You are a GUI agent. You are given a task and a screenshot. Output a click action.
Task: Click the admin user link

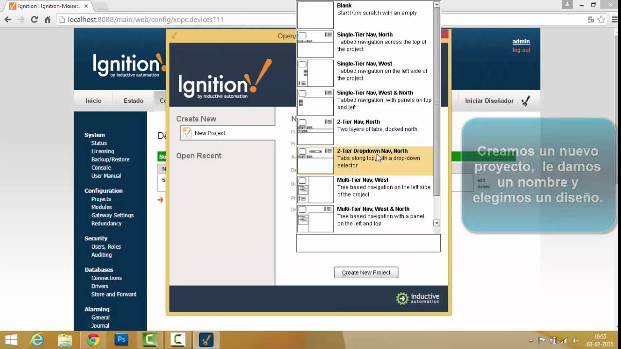point(521,41)
